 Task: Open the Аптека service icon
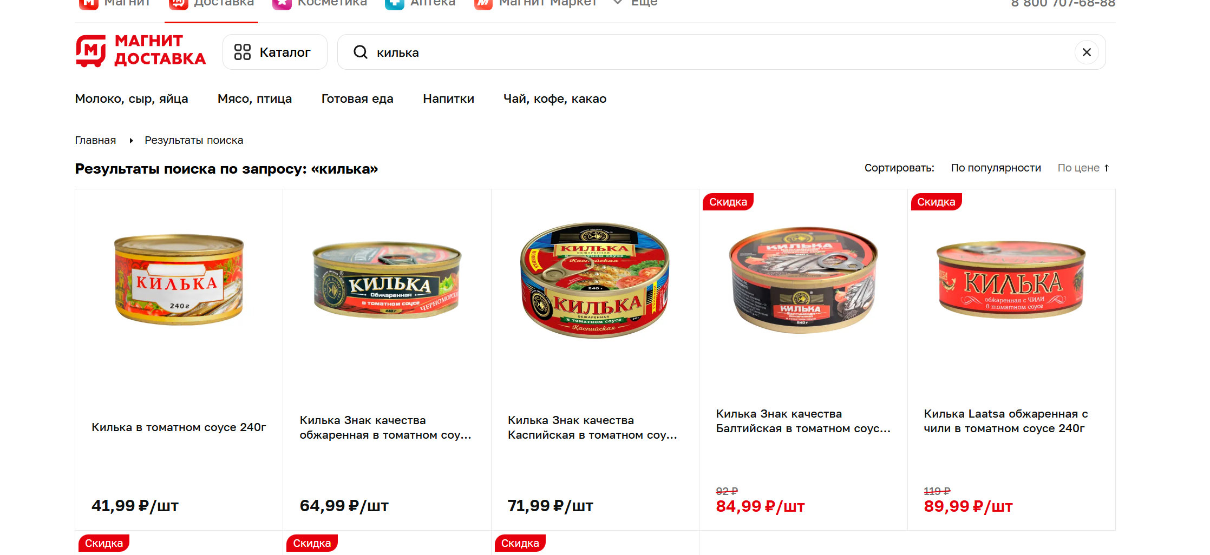point(394,3)
